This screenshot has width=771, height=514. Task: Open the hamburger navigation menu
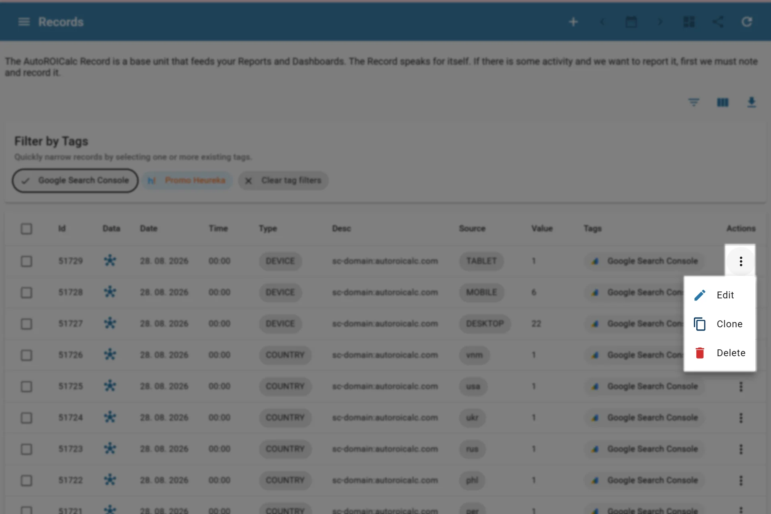click(24, 22)
